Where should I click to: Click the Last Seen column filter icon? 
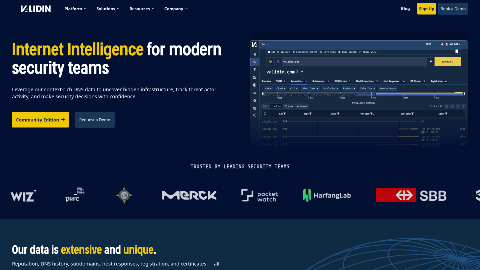412,114
